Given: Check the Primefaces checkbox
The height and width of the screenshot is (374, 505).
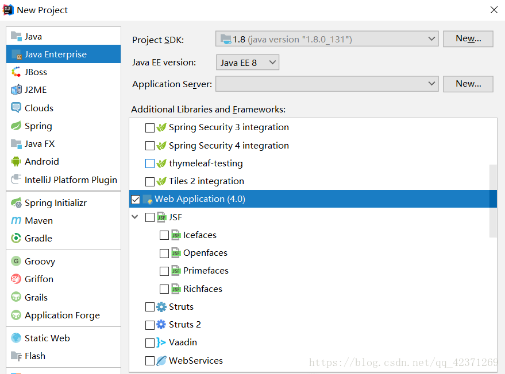Looking at the screenshot, I should pos(164,271).
